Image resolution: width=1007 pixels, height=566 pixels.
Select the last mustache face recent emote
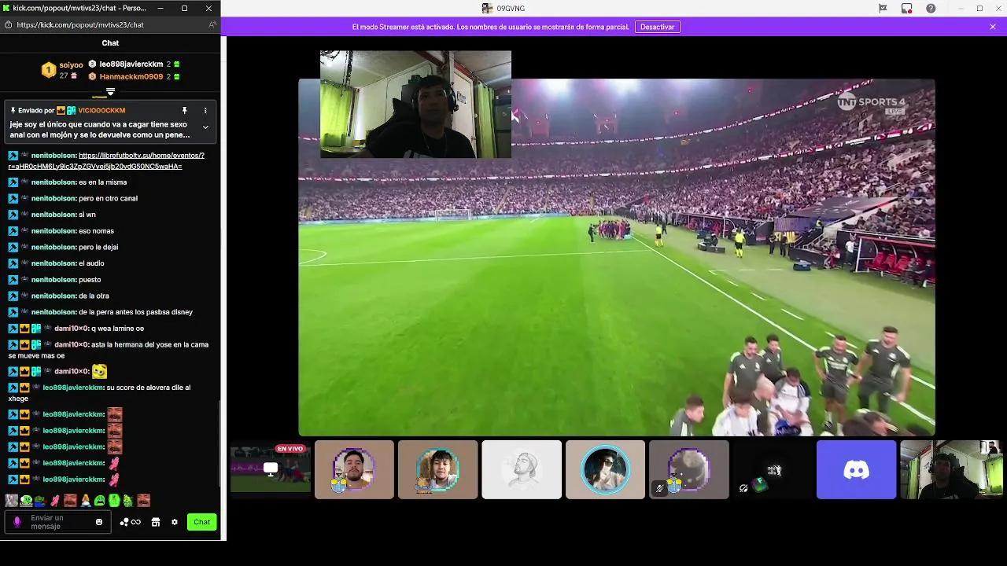pos(143,500)
